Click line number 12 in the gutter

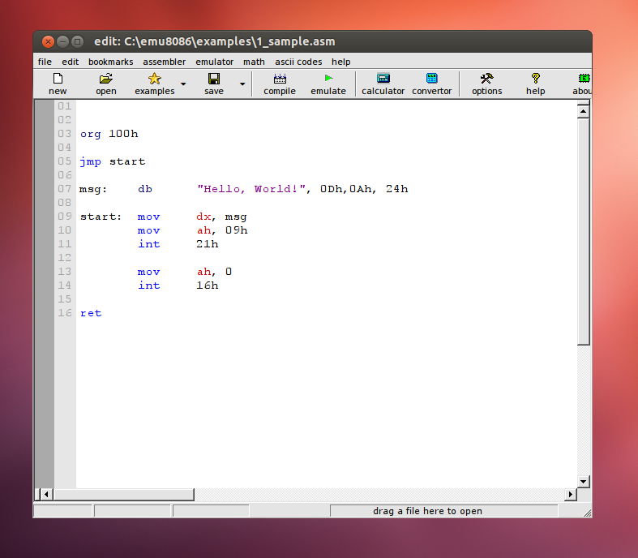(x=64, y=258)
